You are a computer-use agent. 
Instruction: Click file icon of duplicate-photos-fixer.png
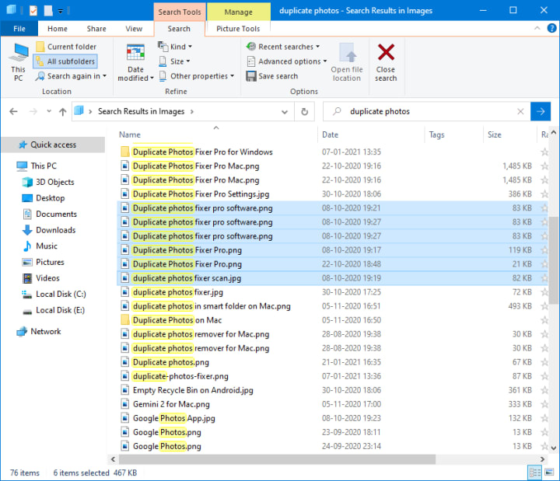(x=124, y=376)
